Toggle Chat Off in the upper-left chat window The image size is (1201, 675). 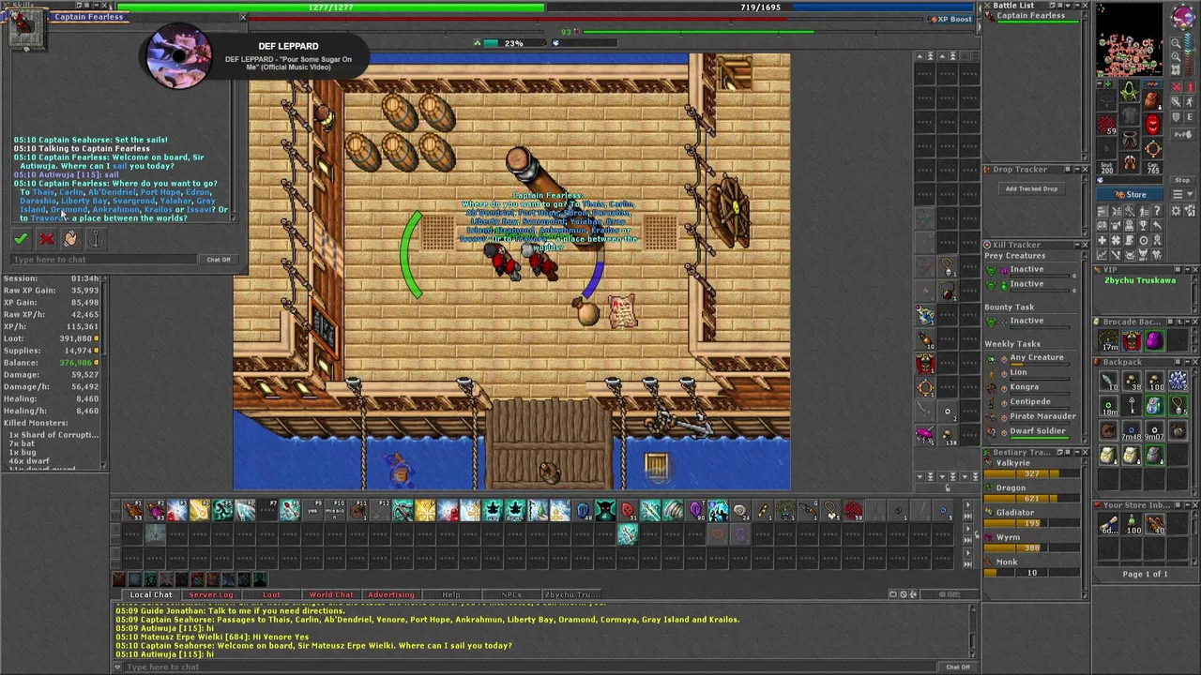tap(219, 260)
